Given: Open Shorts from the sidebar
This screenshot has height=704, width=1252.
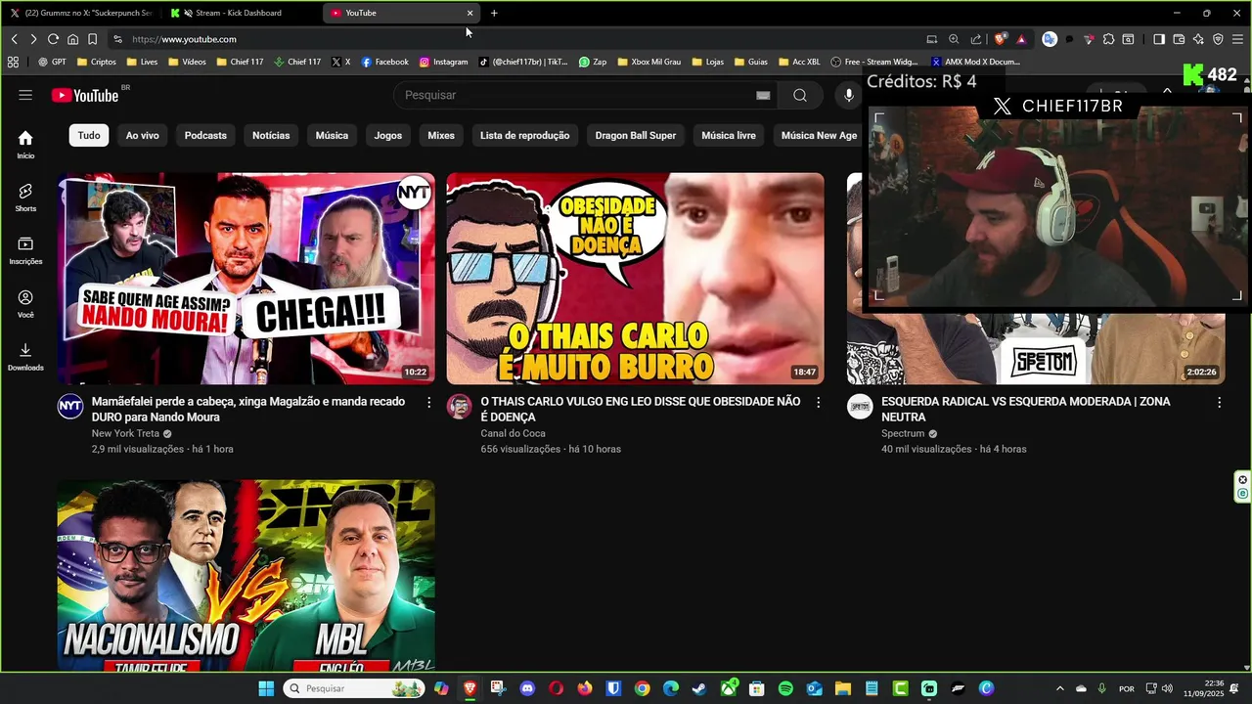Looking at the screenshot, I should coord(25,197).
